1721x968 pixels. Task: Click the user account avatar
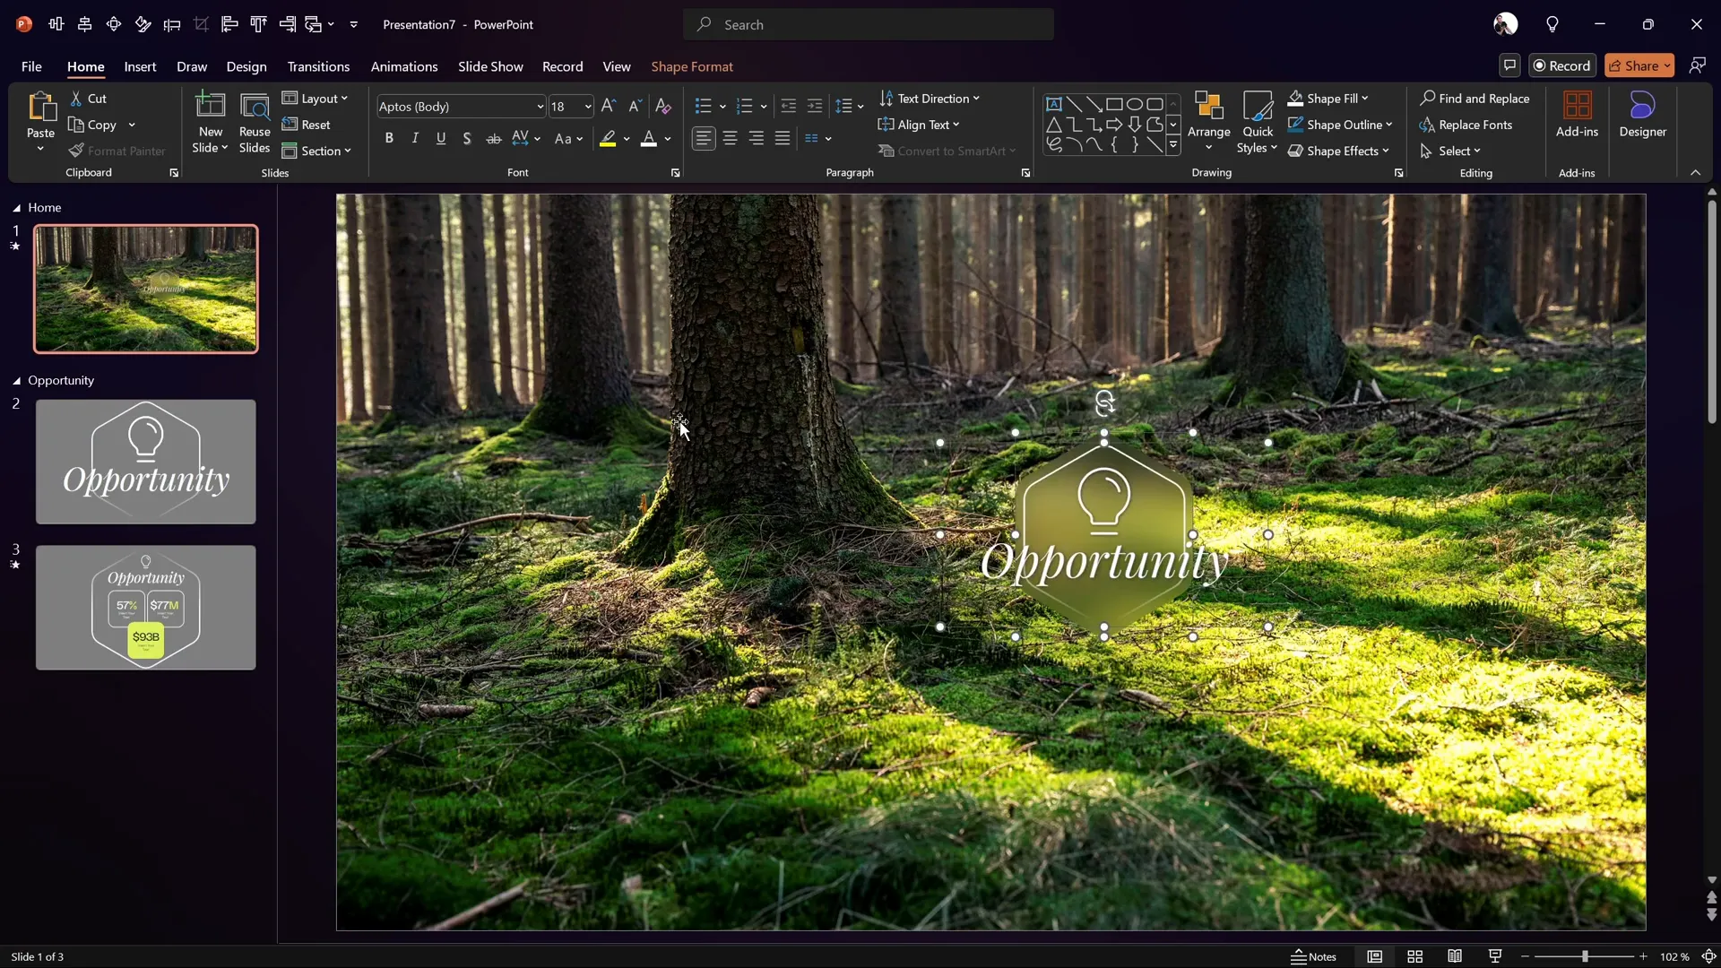point(1506,24)
